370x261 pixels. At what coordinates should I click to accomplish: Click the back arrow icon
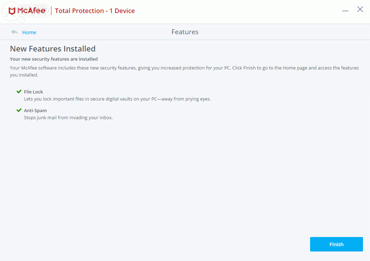14,32
